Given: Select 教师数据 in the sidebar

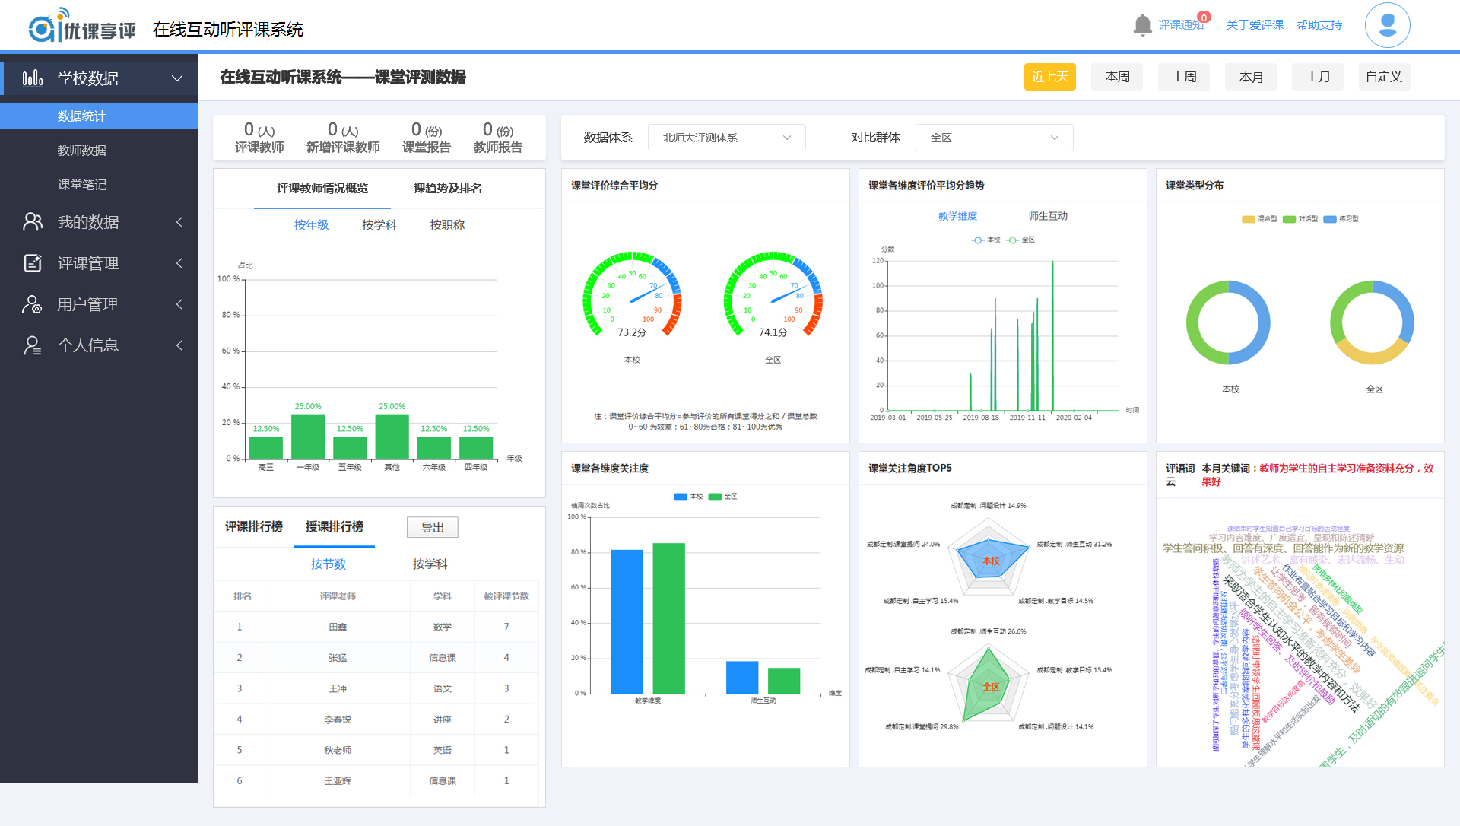Looking at the screenshot, I should [82, 151].
